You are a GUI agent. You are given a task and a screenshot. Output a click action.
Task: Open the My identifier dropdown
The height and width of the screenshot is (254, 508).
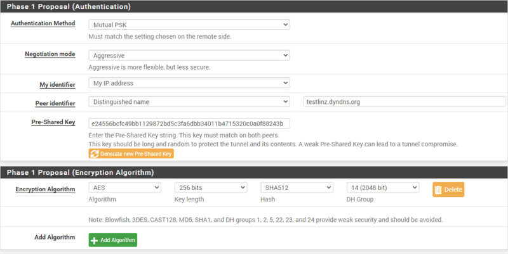pos(189,83)
